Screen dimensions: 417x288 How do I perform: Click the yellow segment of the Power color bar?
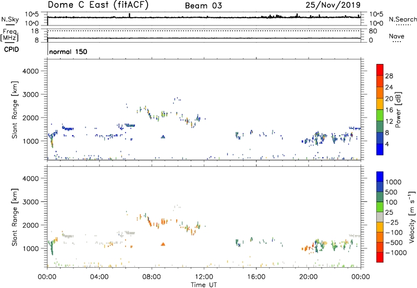point(380,104)
